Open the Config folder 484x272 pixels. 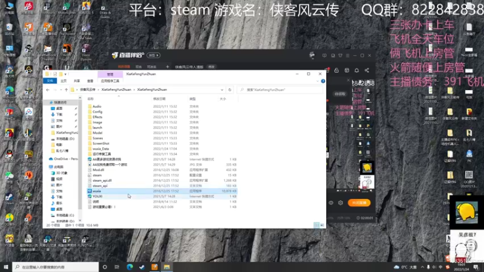pos(97,112)
